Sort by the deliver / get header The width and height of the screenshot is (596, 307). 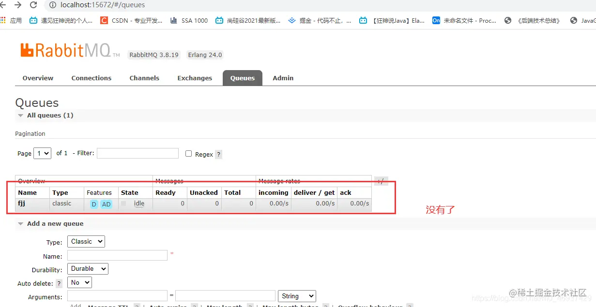[x=314, y=192]
